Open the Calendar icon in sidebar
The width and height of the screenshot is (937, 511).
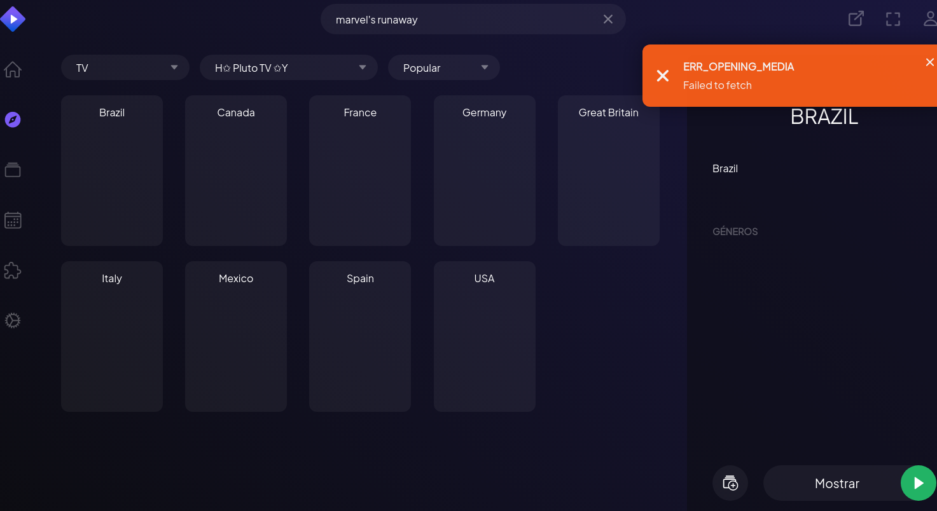pyautogui.click(x=13, y=220)
